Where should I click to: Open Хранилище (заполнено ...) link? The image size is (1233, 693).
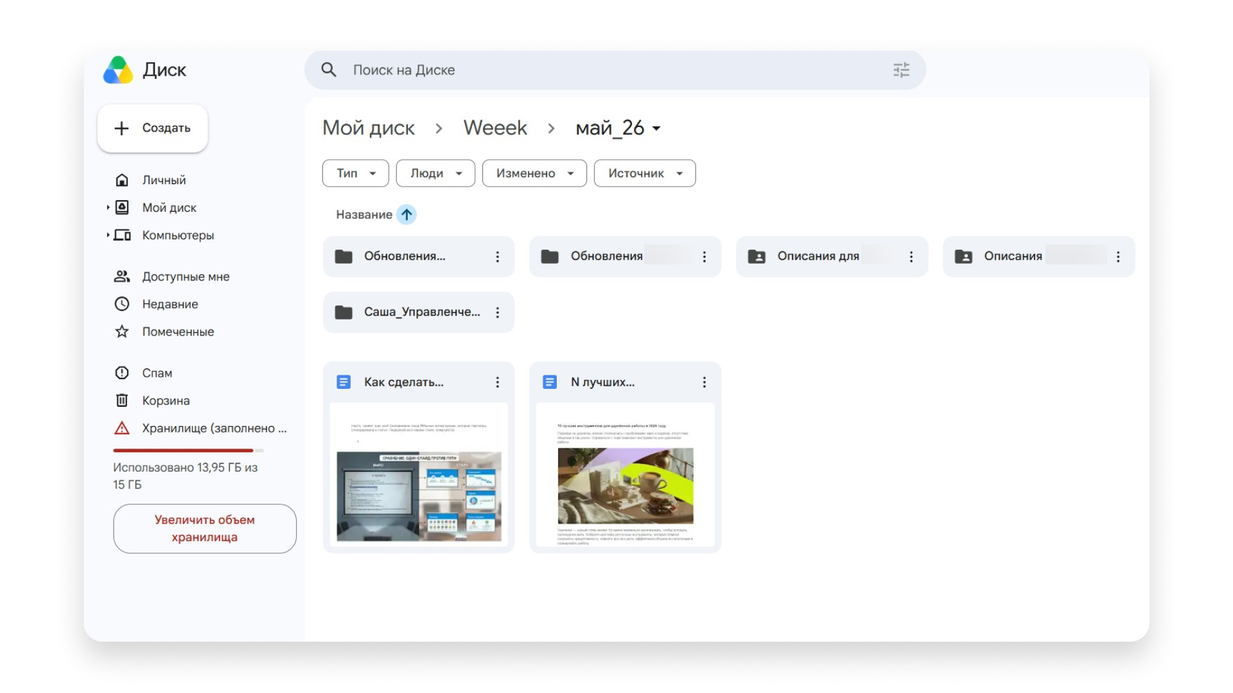[x=214, y=428]
